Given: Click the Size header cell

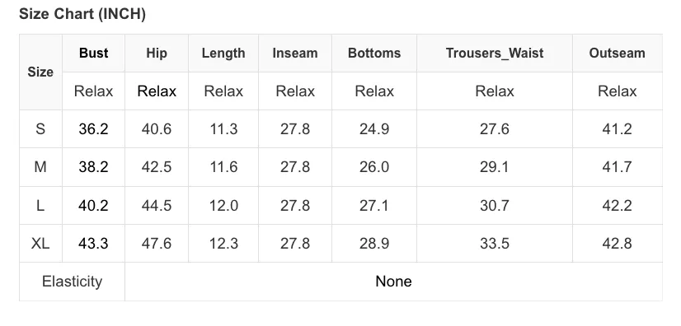Looking at the screenshot, I should [40, 72].
